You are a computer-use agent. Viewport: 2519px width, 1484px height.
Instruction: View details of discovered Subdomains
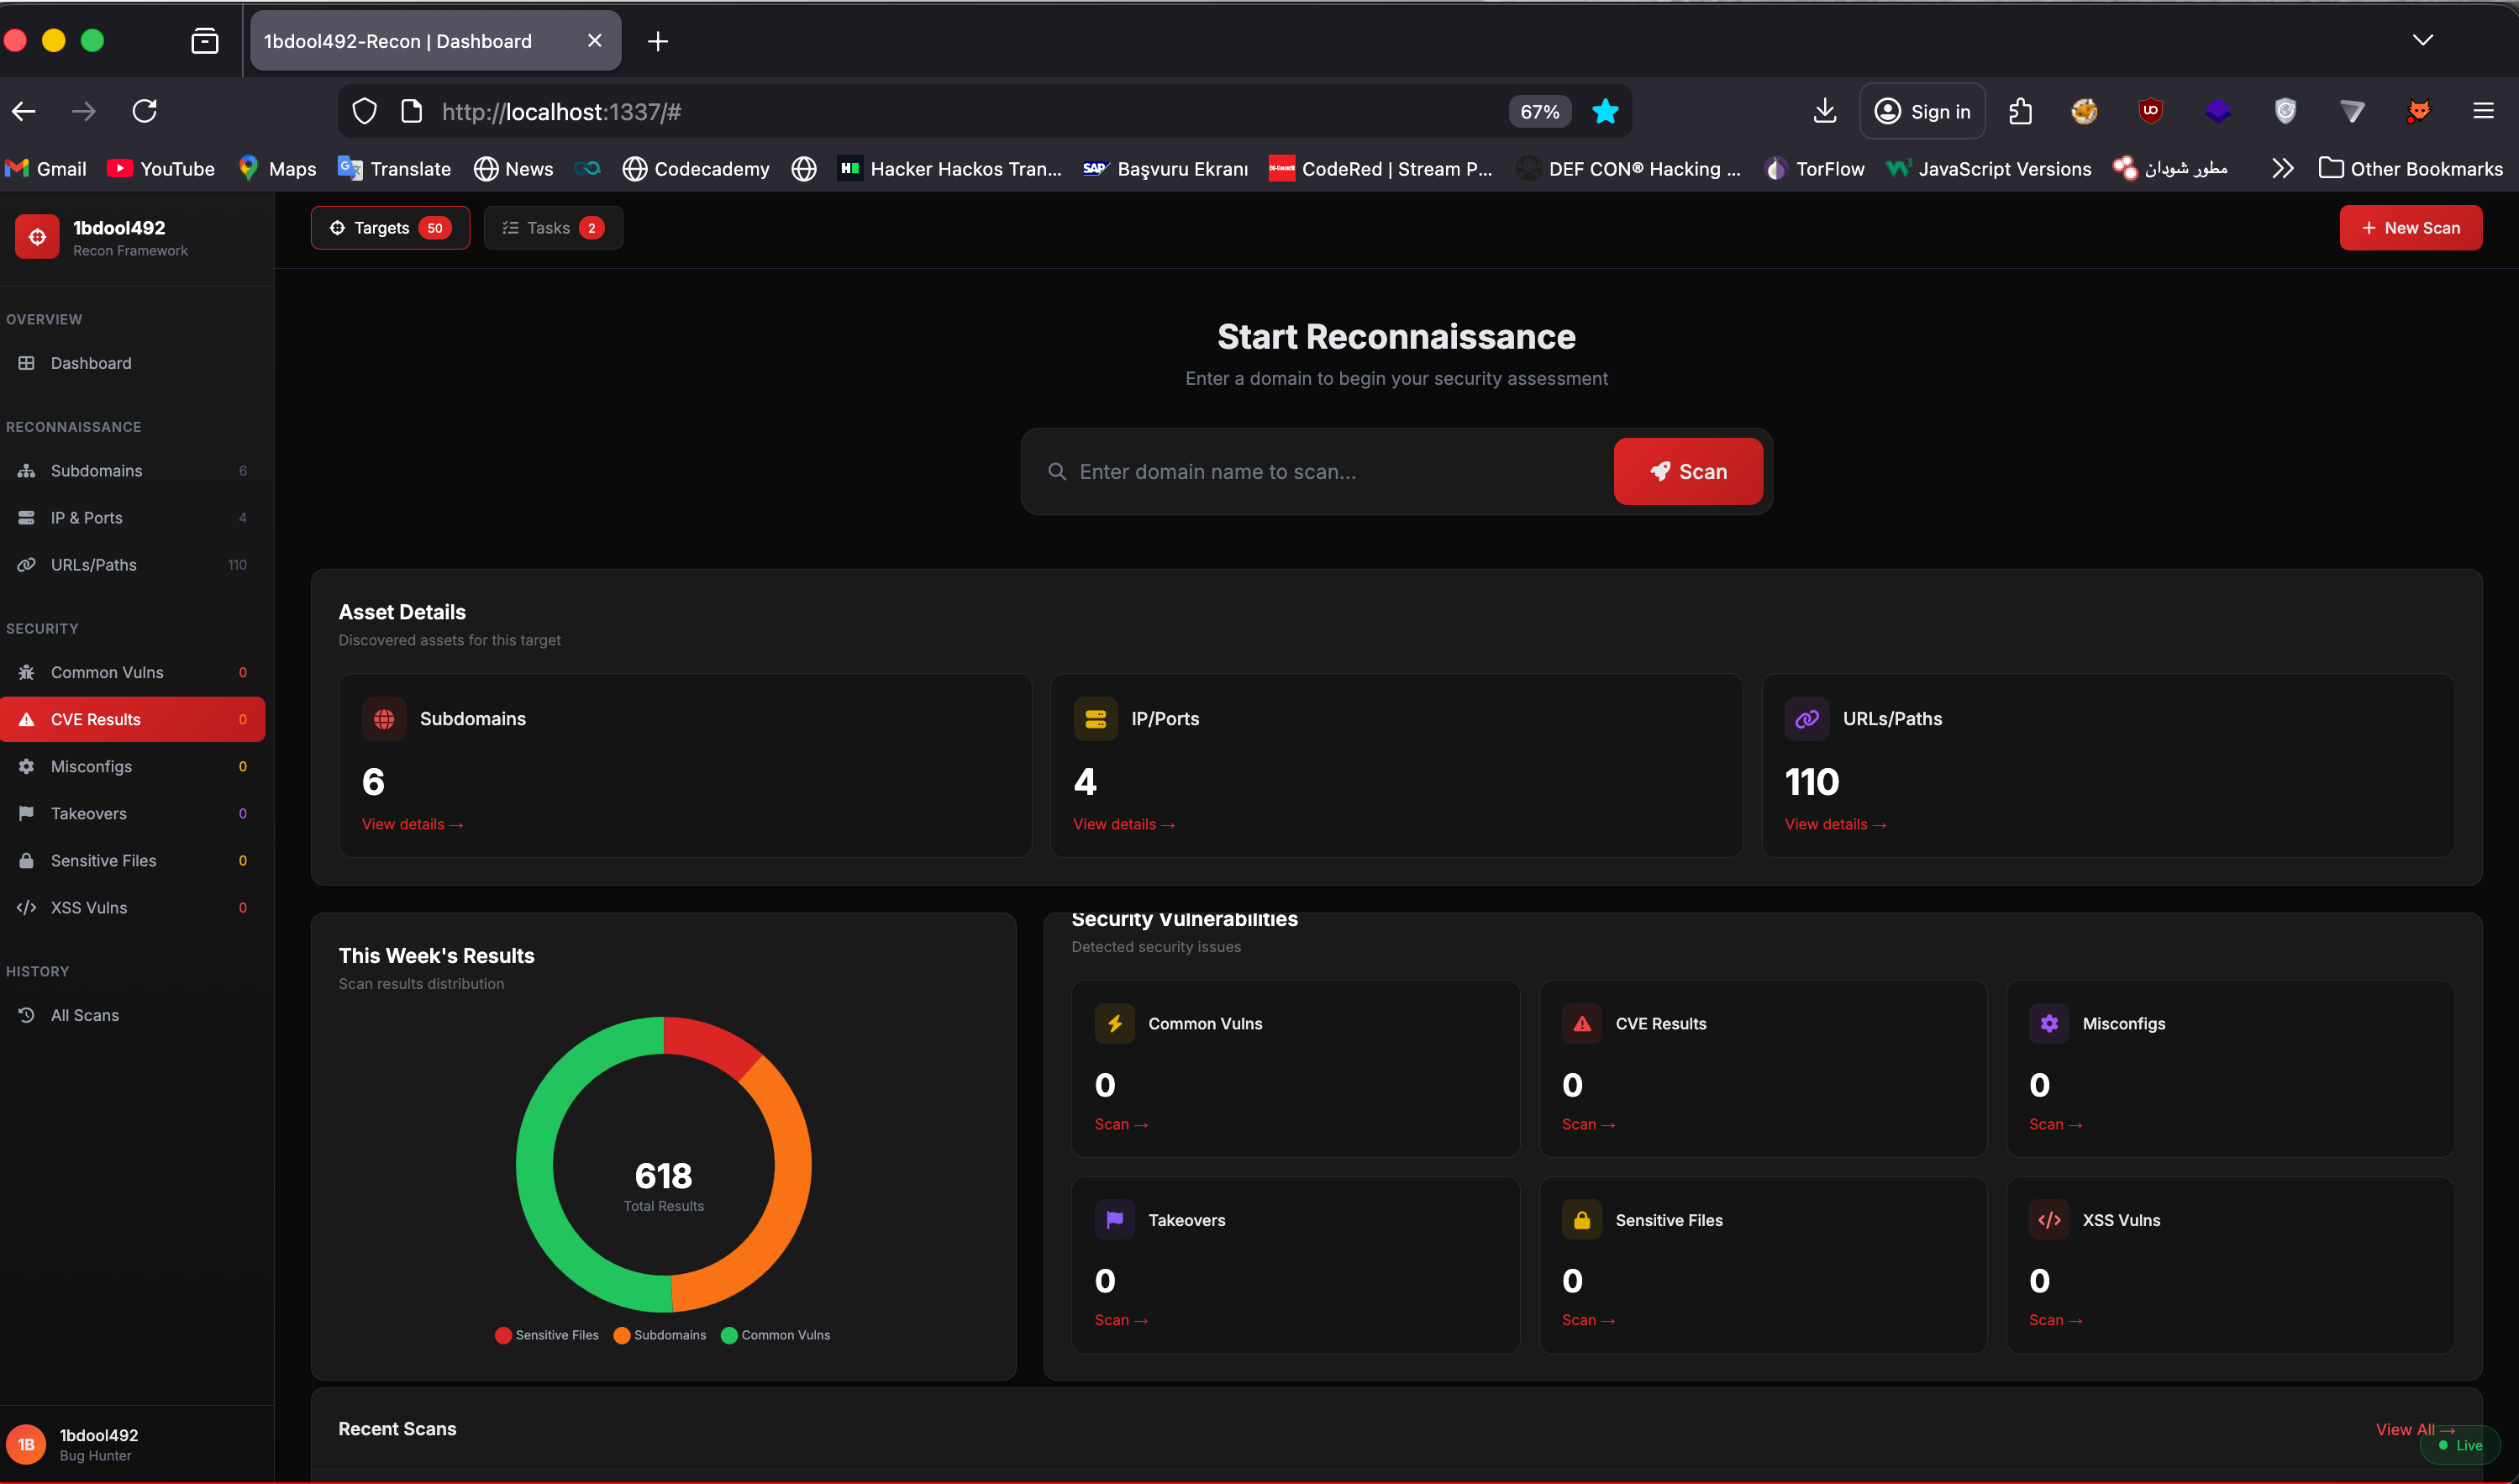pos(412,824)
